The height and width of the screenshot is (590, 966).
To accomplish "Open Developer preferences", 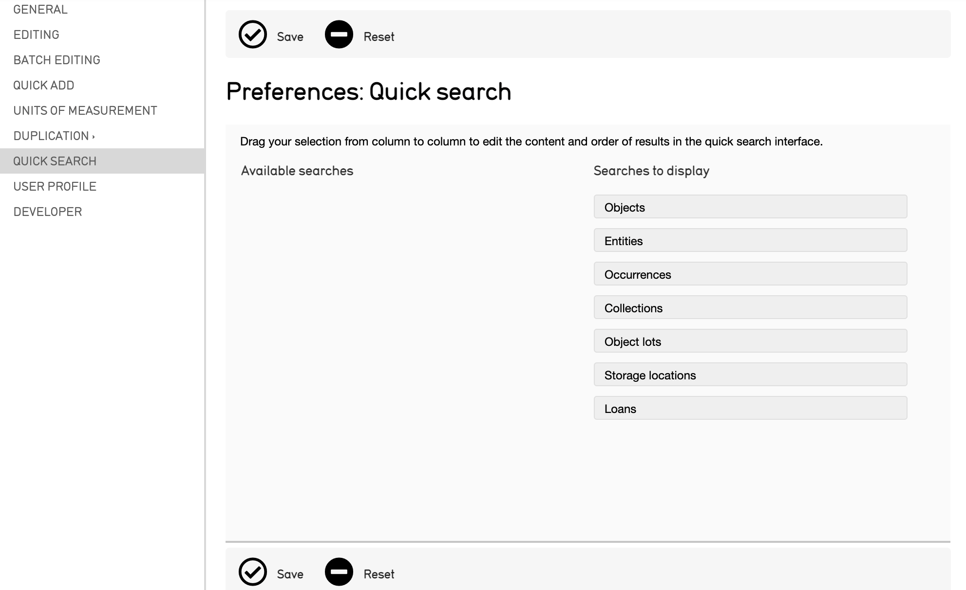I will click(x=48, y=212).
